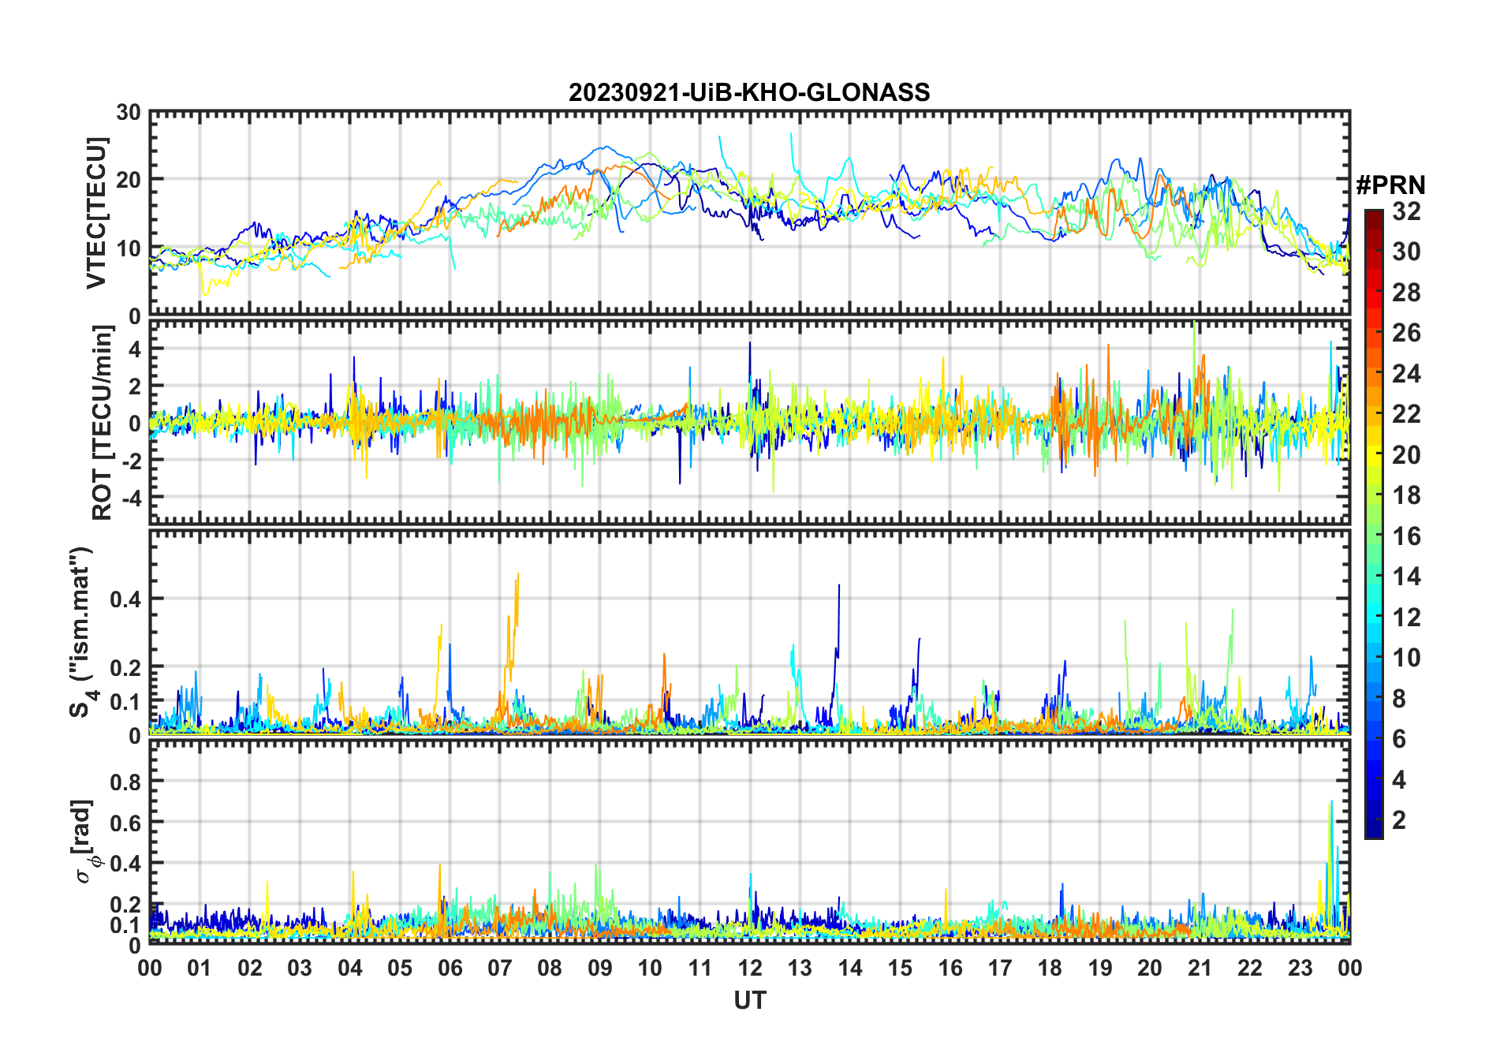Click ROT axis tick label -4
Screen dimensions: 1500x1049
131,498
